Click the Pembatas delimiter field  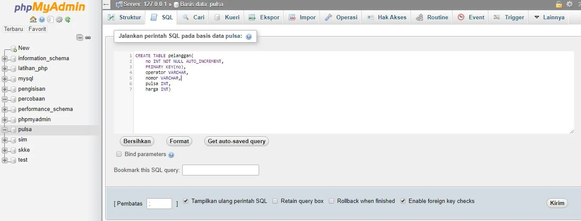tap(159, 204)
